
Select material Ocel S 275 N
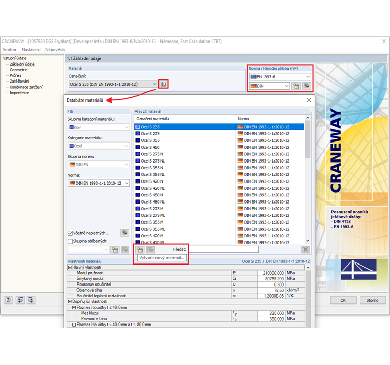[219, 154]
